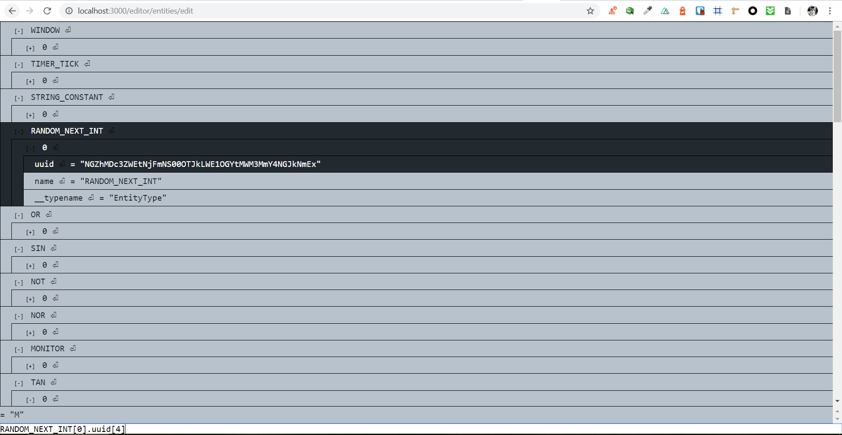Screen dimensions: 842x435
Task: Collapse the WINDOW node
Action: pyautogui.click(x=19, y=31)
